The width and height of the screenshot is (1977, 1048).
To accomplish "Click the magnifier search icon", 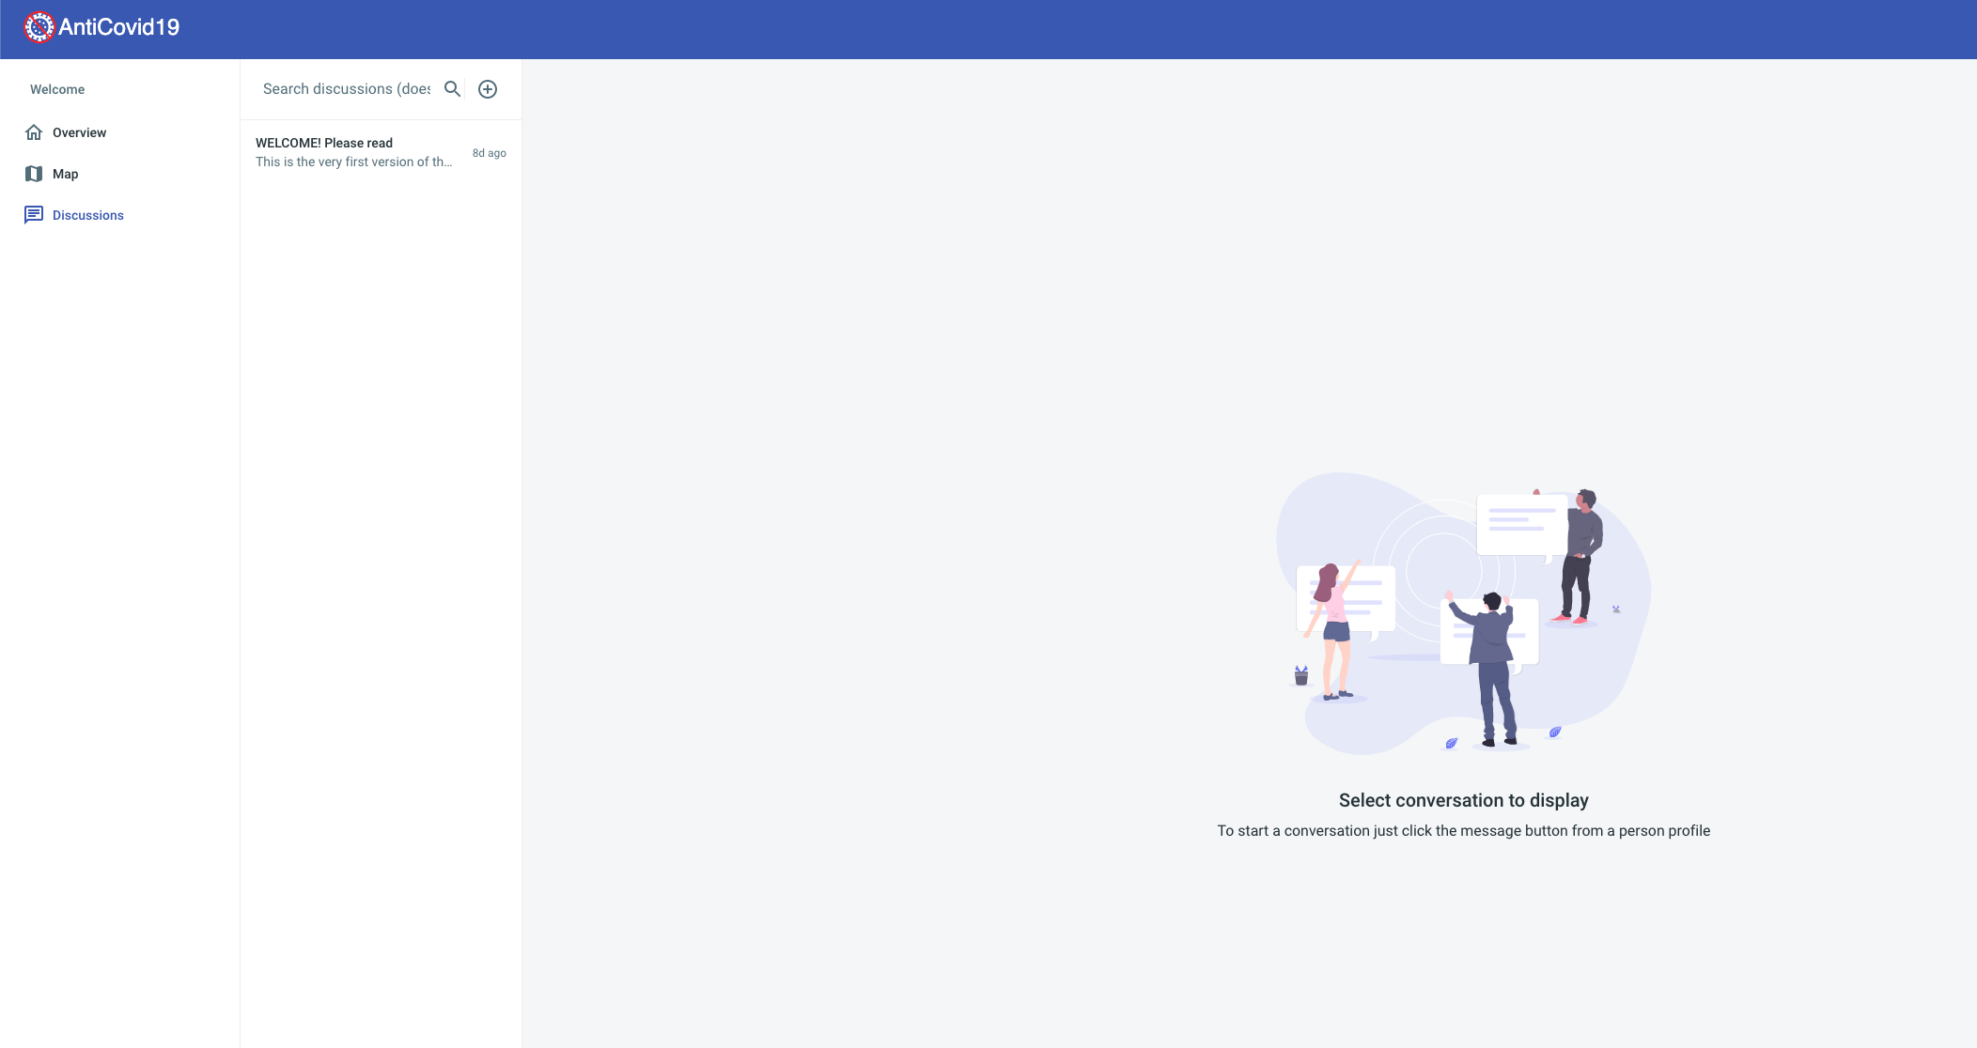I will tap(452, 89).
